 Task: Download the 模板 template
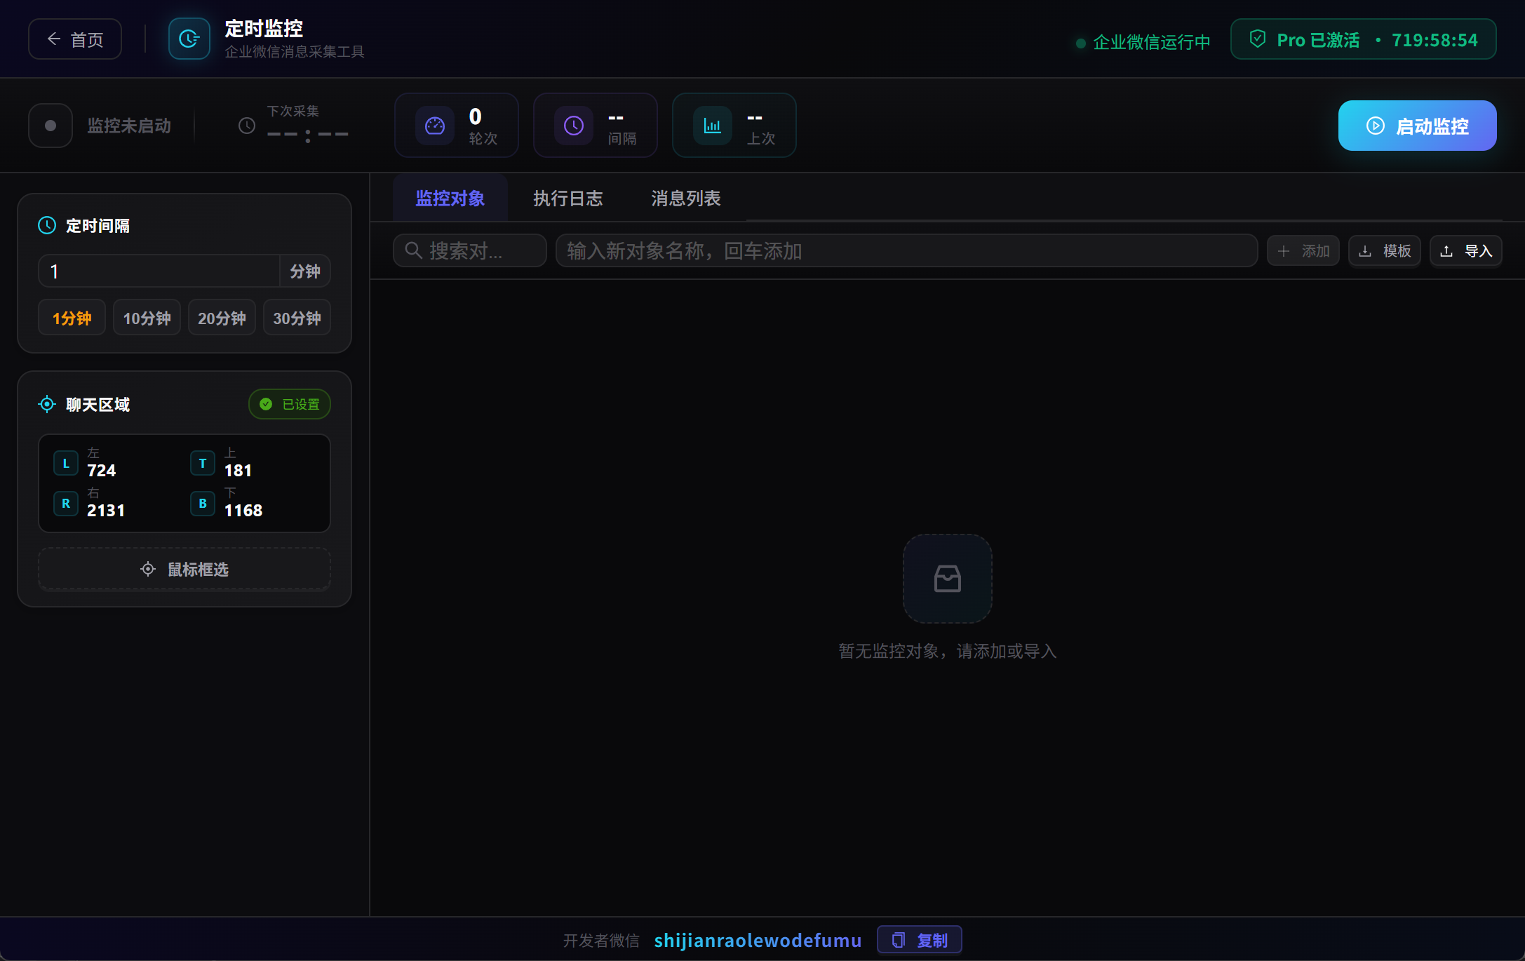pyautogui.click(x=1385, y=250)
